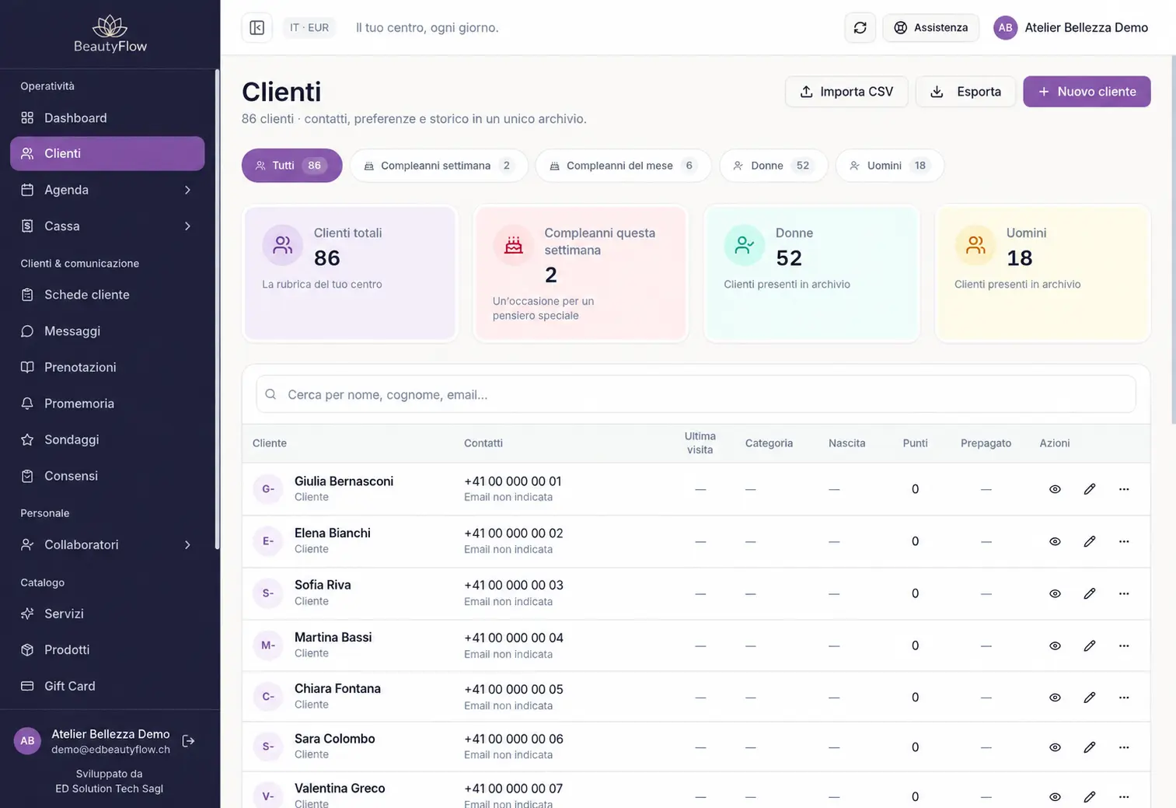
Task: Collapse the sidebar with the panel toggle icon
Action: 257,28
